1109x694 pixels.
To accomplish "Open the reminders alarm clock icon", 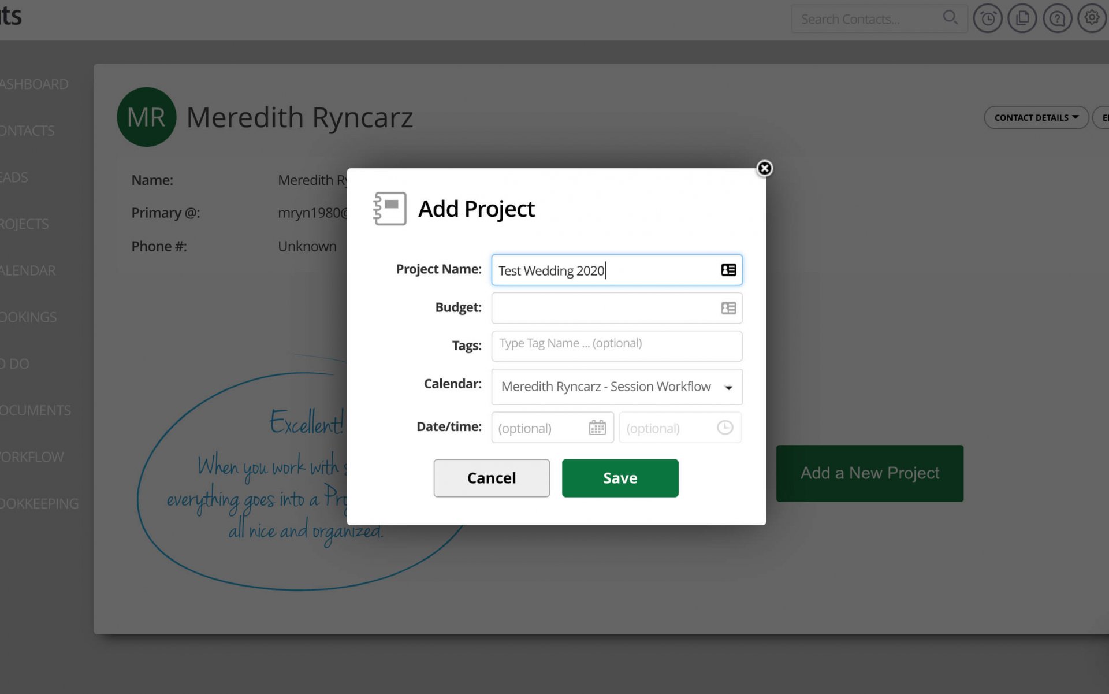I will pos(988,18).
